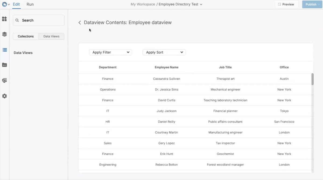The height and width of the screenshot is (180, 323).
Task: Expand the dropdown arrow beside the logo
Action: pos(9,4)
